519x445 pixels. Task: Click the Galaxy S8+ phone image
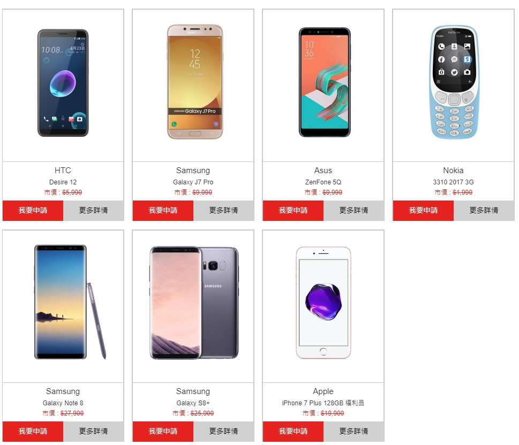[x=194, y=303]
